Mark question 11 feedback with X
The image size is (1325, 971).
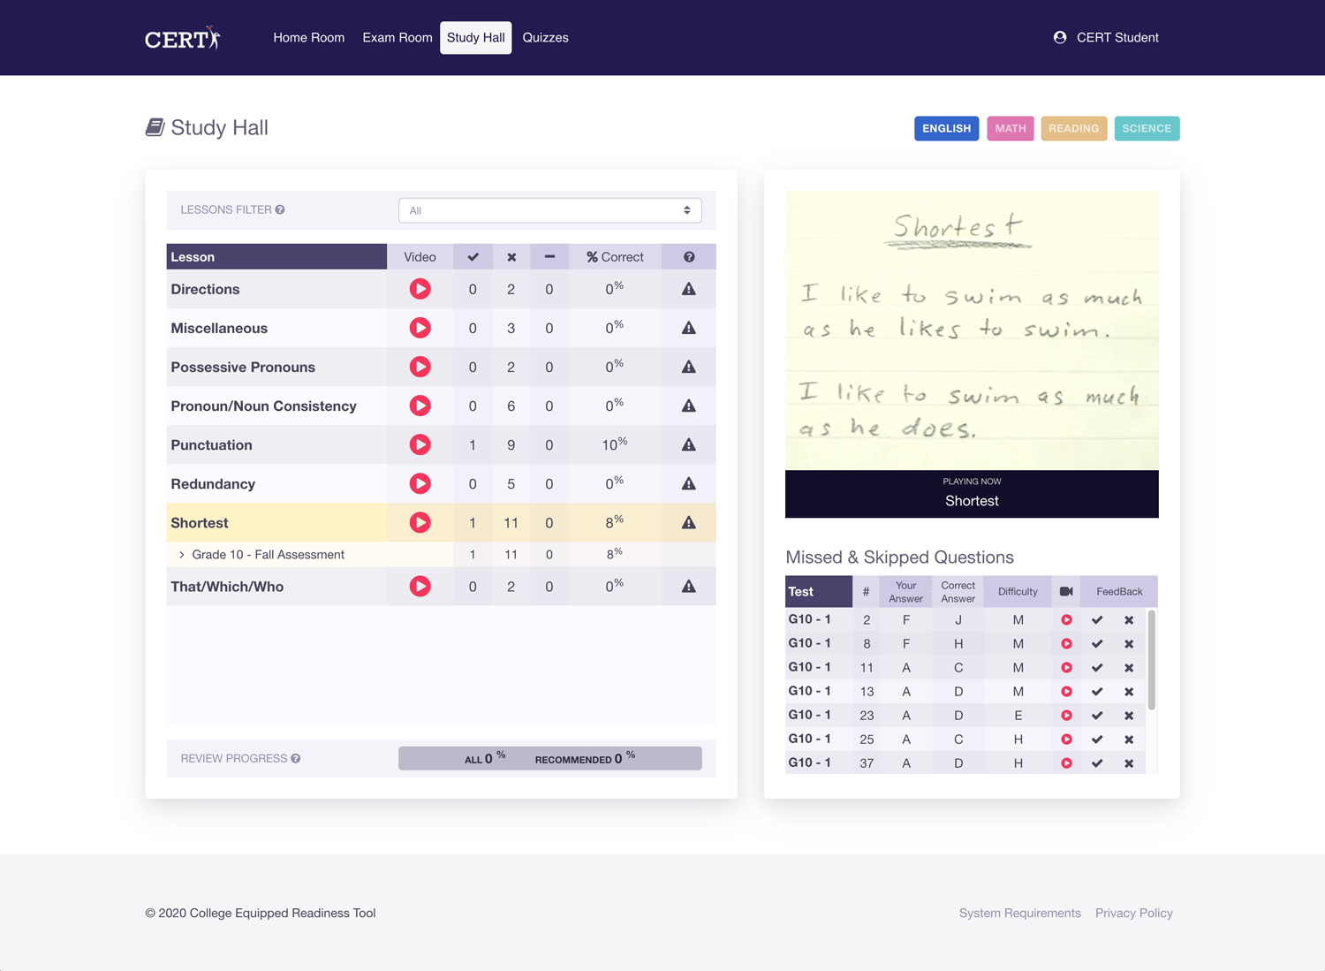[x=1129, y=668]
